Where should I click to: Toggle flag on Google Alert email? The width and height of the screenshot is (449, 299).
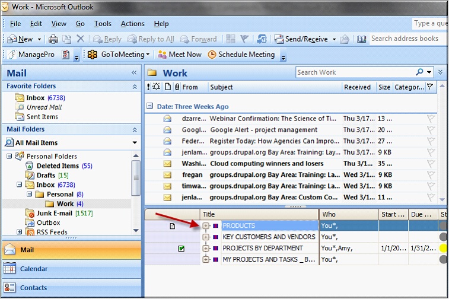click(x=431, y=130)
